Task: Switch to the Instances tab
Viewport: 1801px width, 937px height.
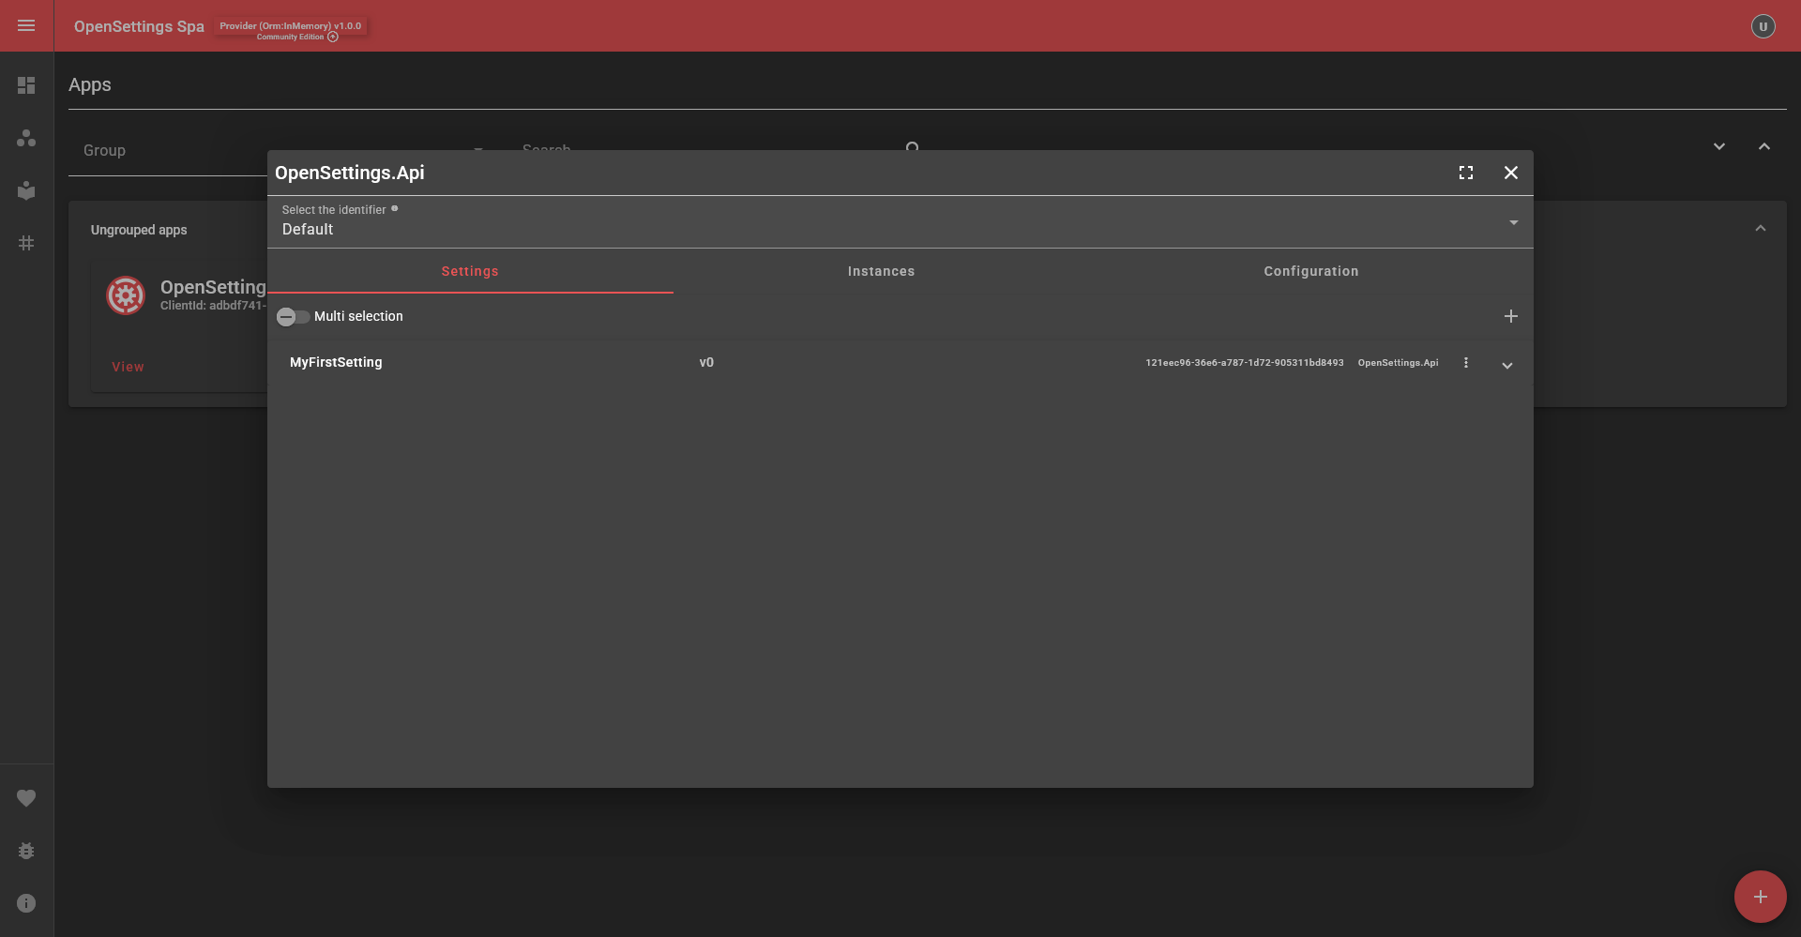Action: pos(881,271)
